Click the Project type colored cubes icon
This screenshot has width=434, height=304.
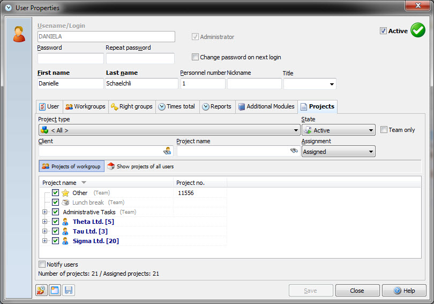point(44,130)
